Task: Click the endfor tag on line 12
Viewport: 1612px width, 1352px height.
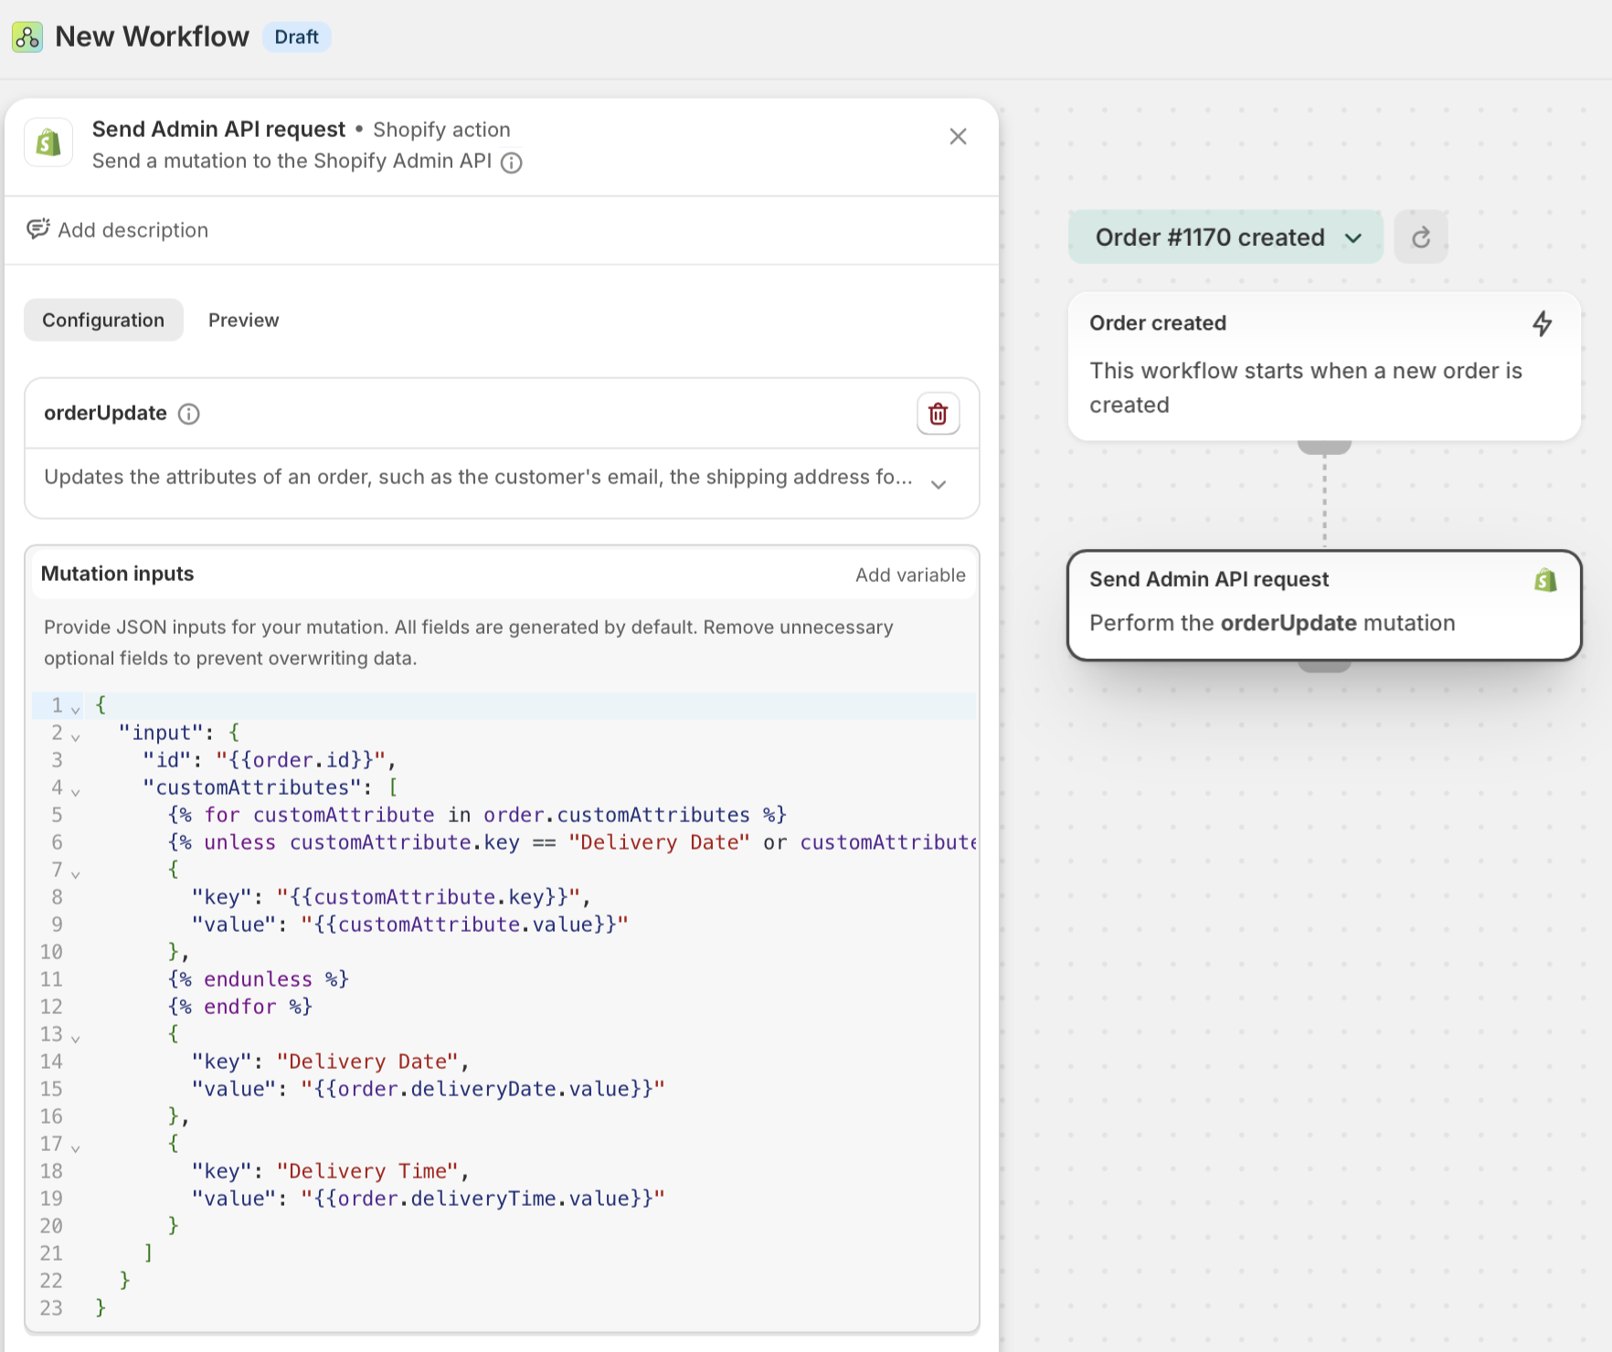Action: pyautogui.click(x=240, y=1007)
